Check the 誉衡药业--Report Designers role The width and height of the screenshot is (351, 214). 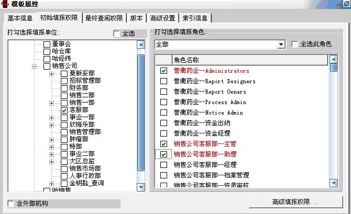click(x=163, y=81)
